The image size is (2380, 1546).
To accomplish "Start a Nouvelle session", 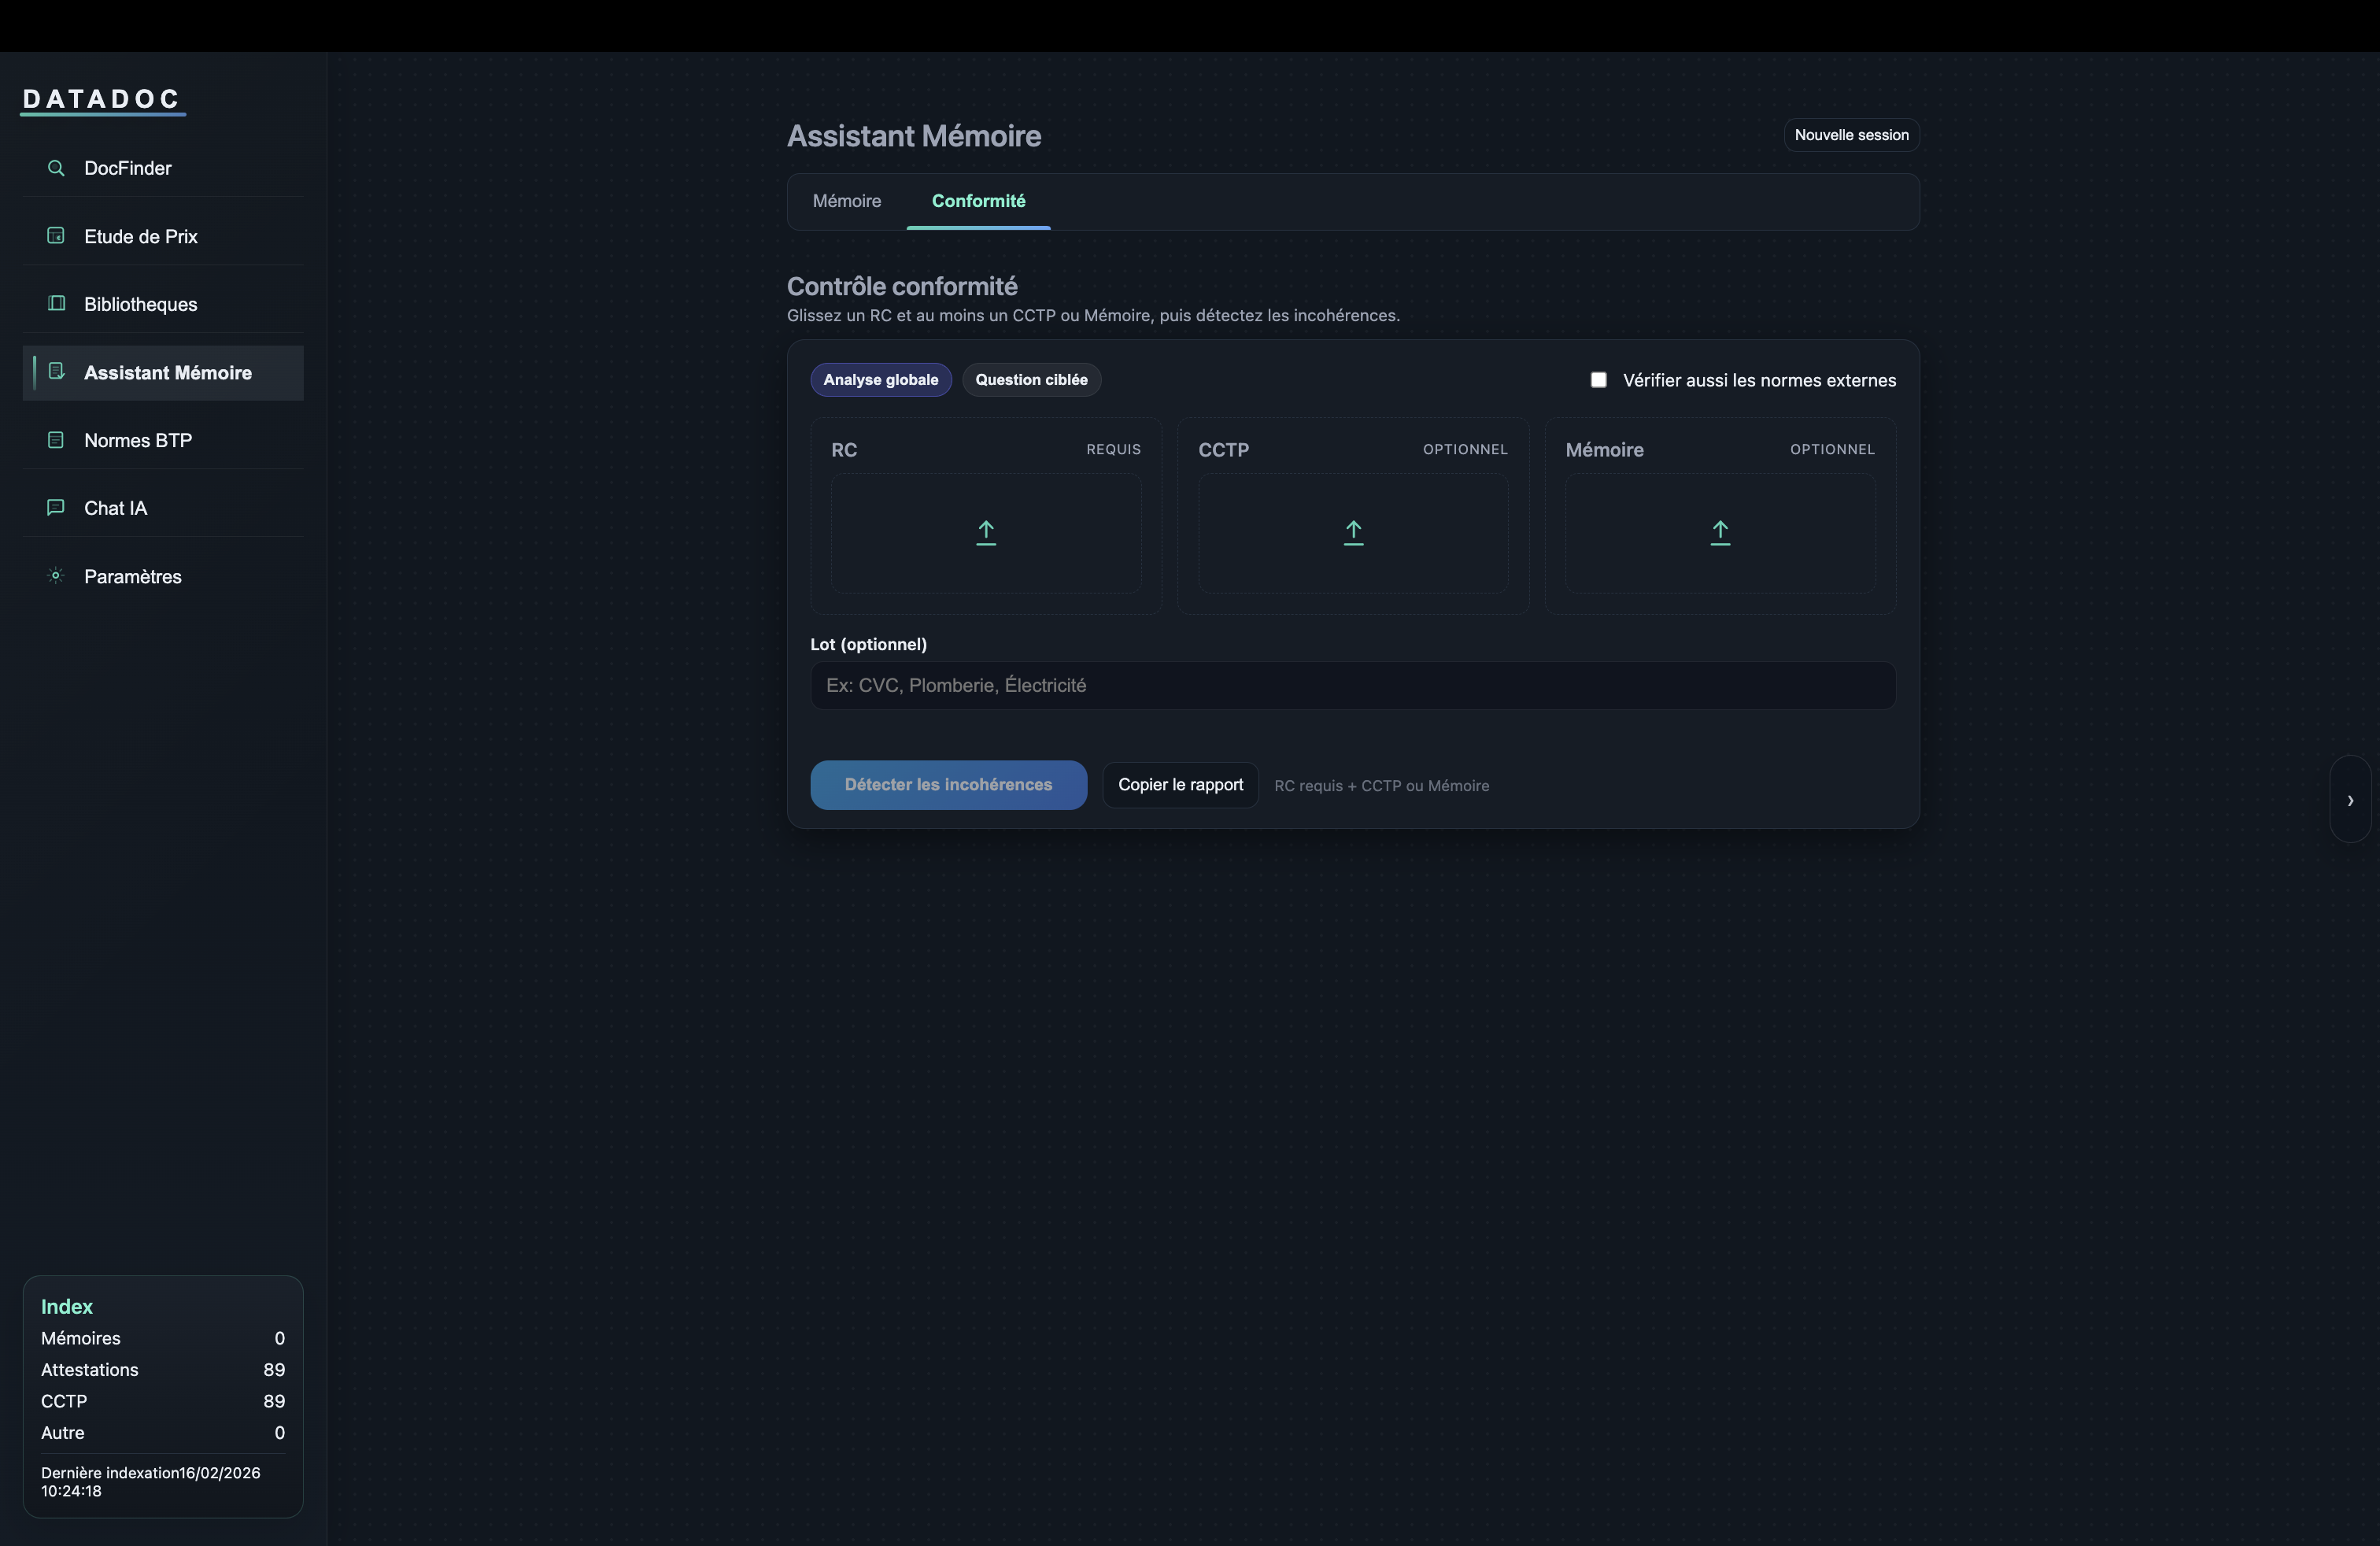I will [x=1851, y=135].
